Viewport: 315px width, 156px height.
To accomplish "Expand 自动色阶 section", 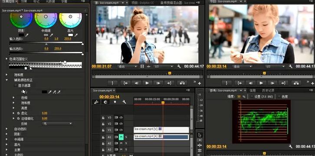I will tap(7, 129).
